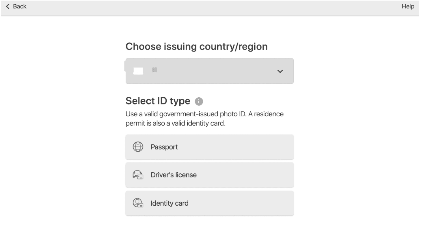Click the identity card person icon
The width and height of the screenshot is (421, 235).
pyautogui.click(x=138, y=203)
